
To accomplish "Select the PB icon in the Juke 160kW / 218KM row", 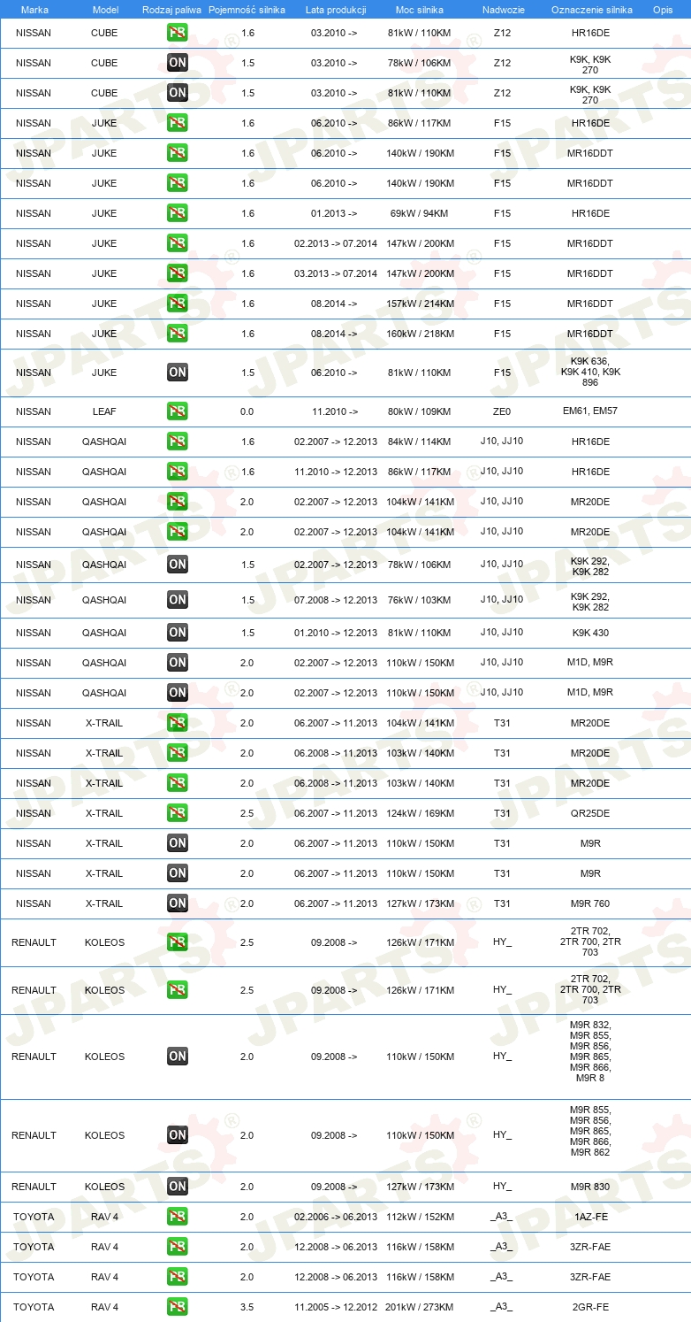I will (x=178, y=334).
